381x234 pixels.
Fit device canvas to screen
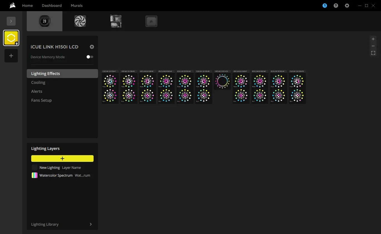(373, 53)
